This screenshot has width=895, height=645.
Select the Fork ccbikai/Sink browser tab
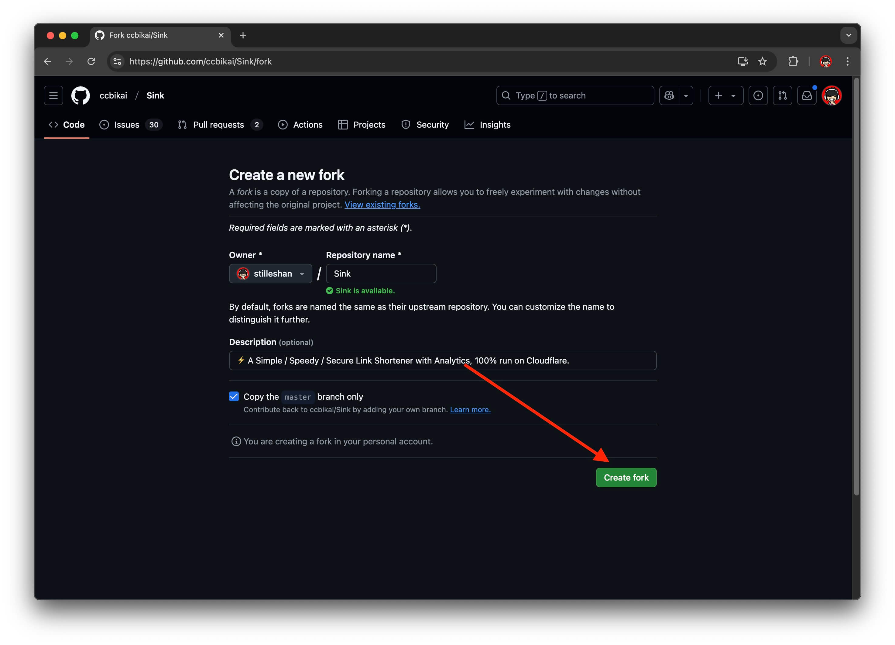point(160,35)
